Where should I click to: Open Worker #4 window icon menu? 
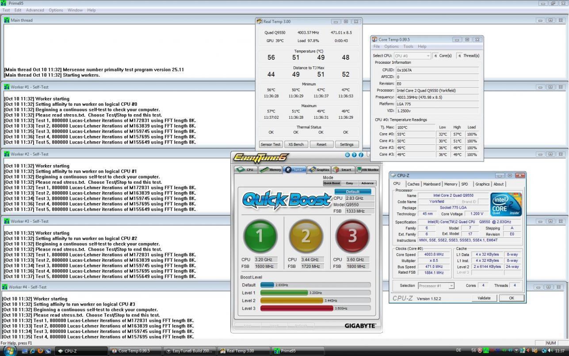(x=5, y=287)
